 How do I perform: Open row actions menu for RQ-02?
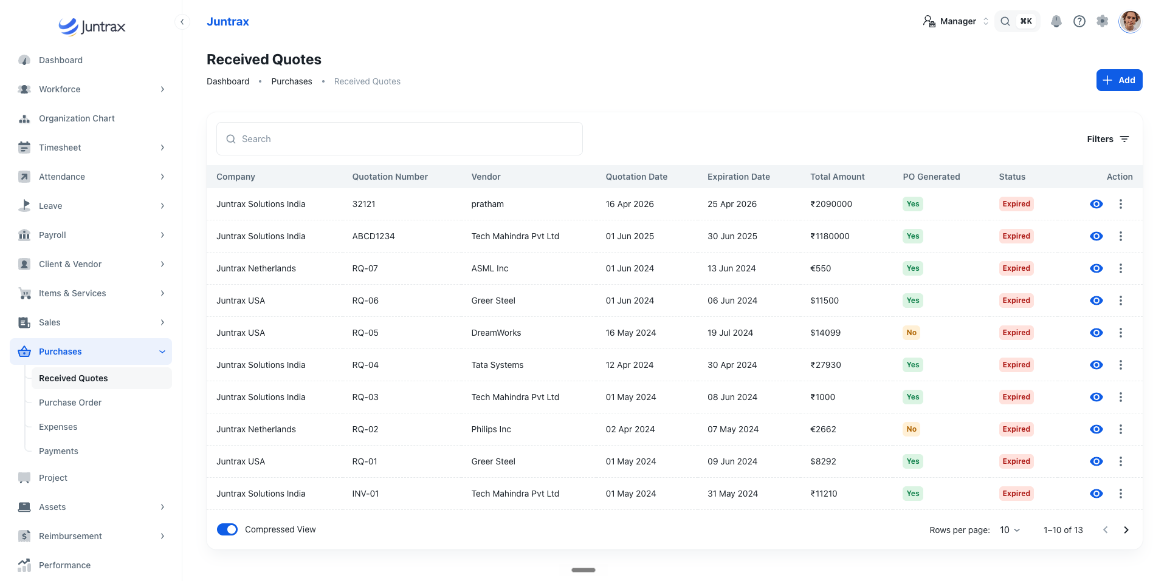(1121, 429)
